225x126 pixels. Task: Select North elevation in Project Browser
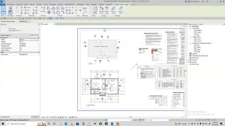(x=199, y=47)
